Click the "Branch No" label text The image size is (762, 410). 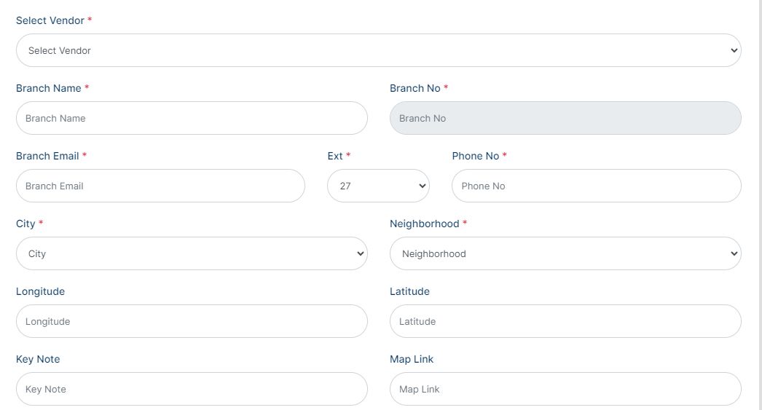pos(415,88)
